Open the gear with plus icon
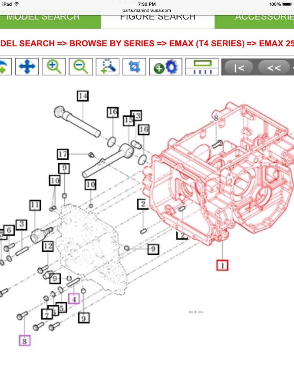This screenshot has width=294, height=392. tap(165, 67)
